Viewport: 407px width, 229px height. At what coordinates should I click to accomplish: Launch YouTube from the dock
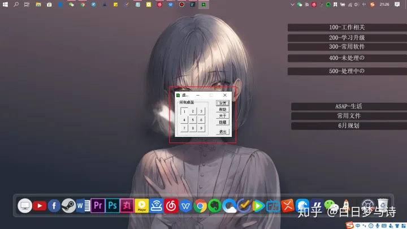coord(40,206)
